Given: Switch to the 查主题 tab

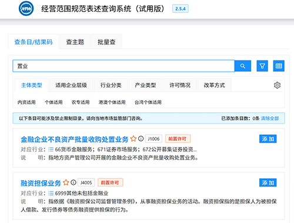Looking at the screenshot, I should click(75, 42).
